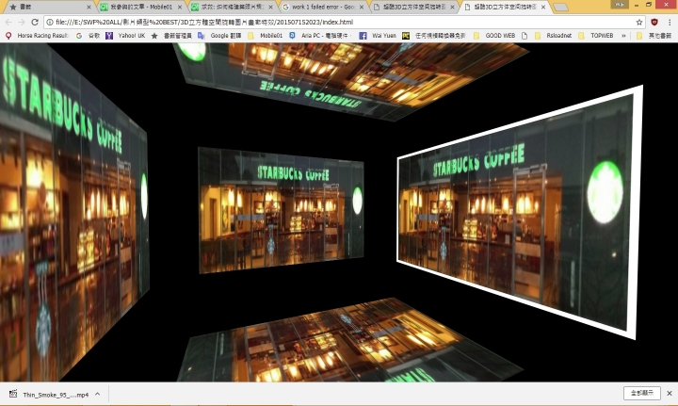Open the bookmark manager bookmark with star

coord(171,36)
